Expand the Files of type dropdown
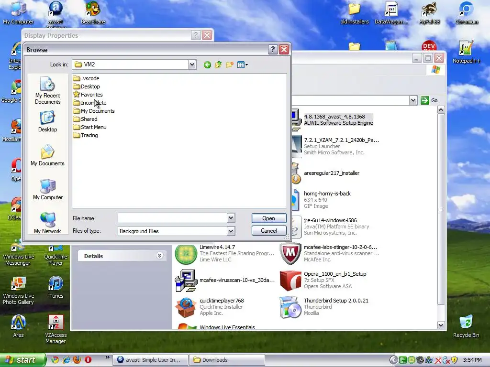This screenshot has width=490, height=367. pyautogui.click(x=231, y=231)
